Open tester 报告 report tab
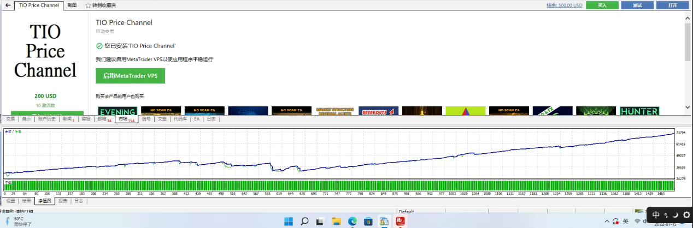 [63, 201]
